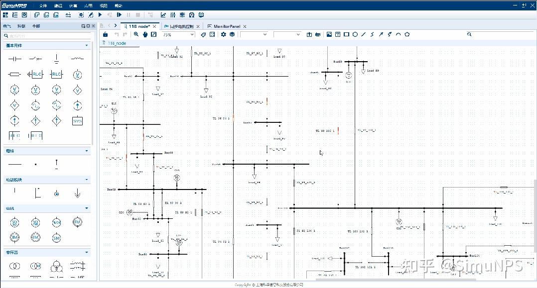Open the 视图 menu
Viewport: 537px width, 288px height.
tap(103, 5)
